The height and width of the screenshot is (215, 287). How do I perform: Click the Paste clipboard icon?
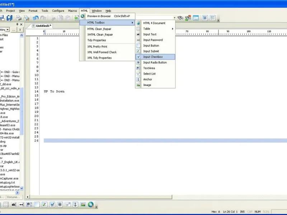coord(68,18)
